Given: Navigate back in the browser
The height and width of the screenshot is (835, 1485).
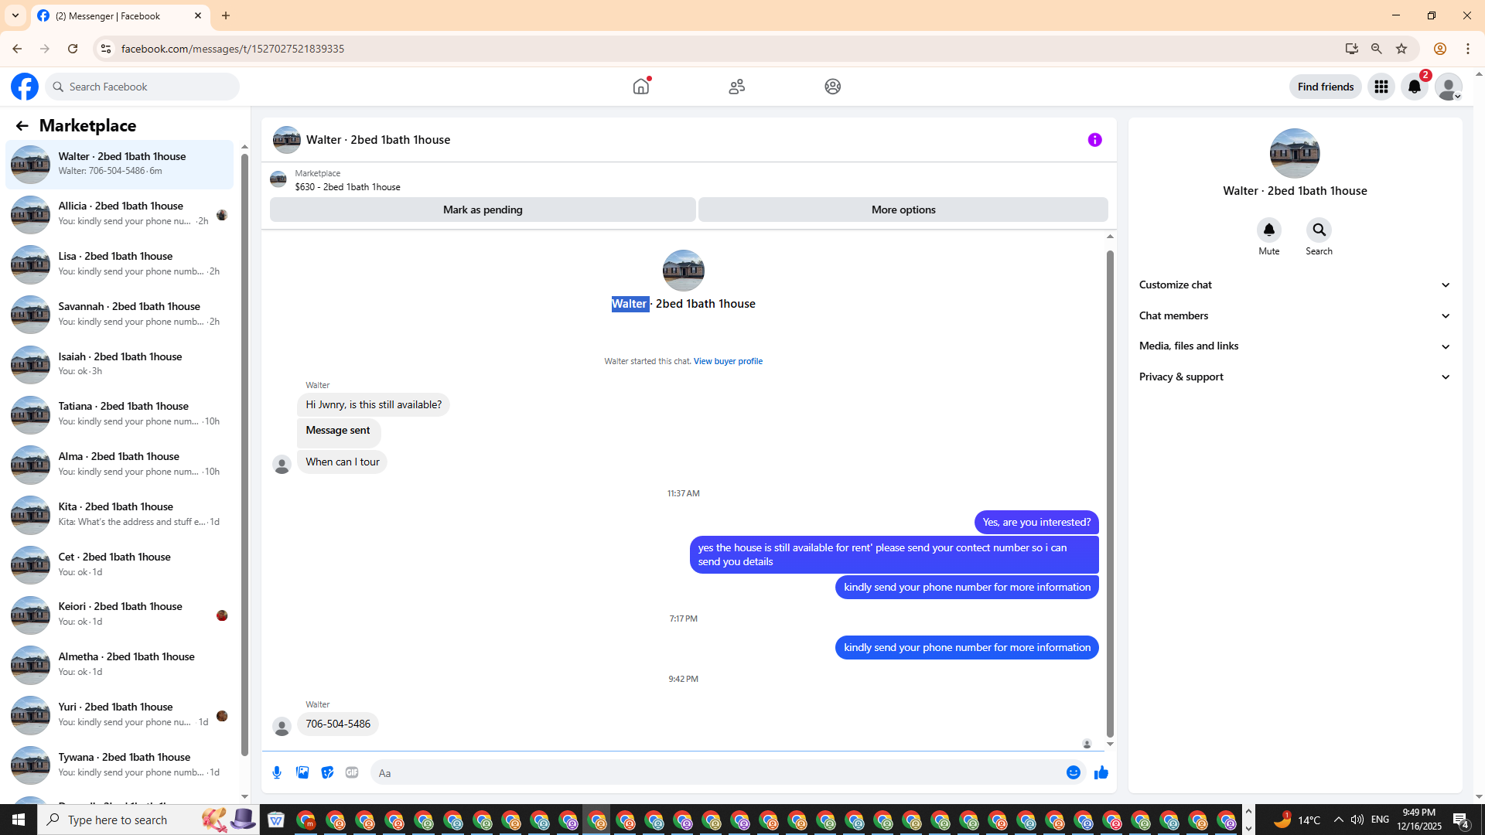Looking at the screenshot, I should click(x=17, y=49).
